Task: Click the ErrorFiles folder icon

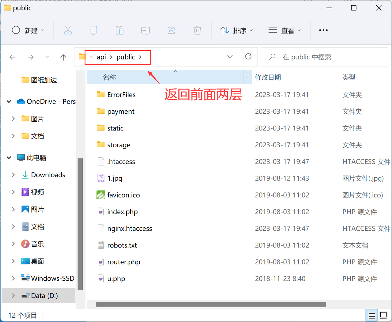Action: point(101,94)
